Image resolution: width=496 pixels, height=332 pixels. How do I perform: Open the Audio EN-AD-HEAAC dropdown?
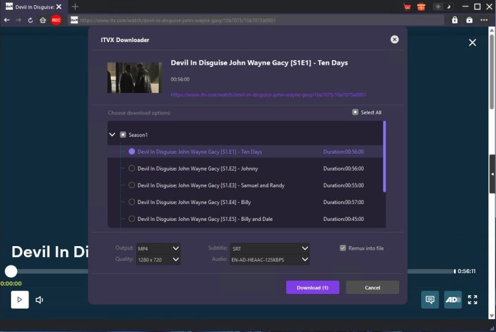[x=269, y=260]
